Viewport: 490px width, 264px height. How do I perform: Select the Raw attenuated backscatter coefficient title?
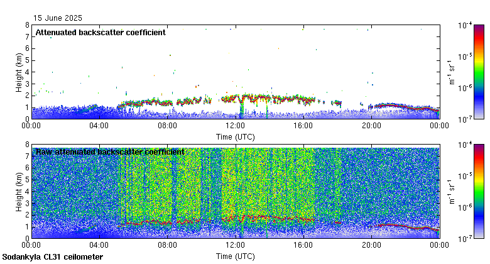tap(110, 152)
